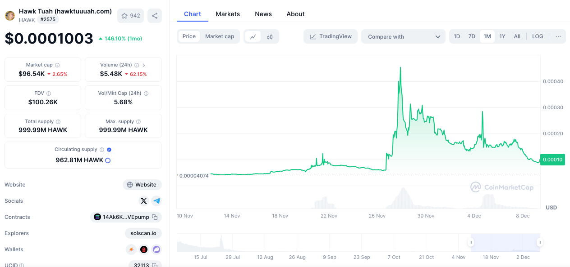Image resolution: width=570 pixels, height=267 pixels.
Task: Toggle LOG scale on chart
Action: (538, 36)
